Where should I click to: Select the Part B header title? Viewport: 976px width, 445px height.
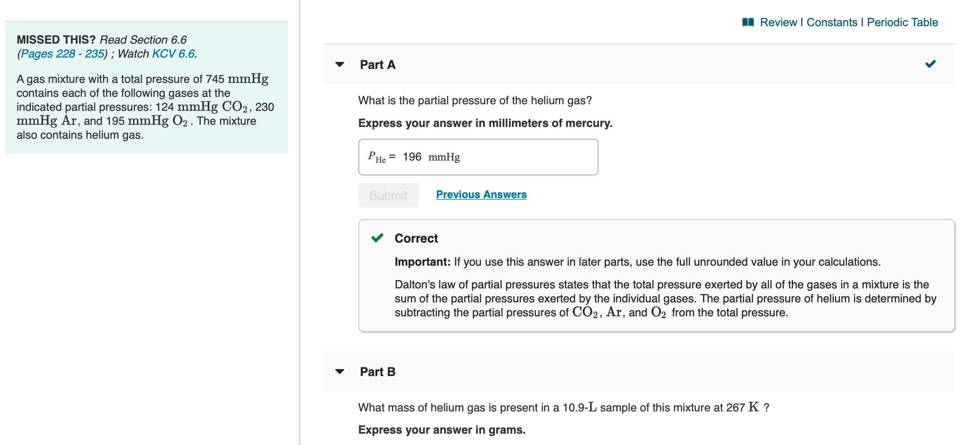[378, 372]
